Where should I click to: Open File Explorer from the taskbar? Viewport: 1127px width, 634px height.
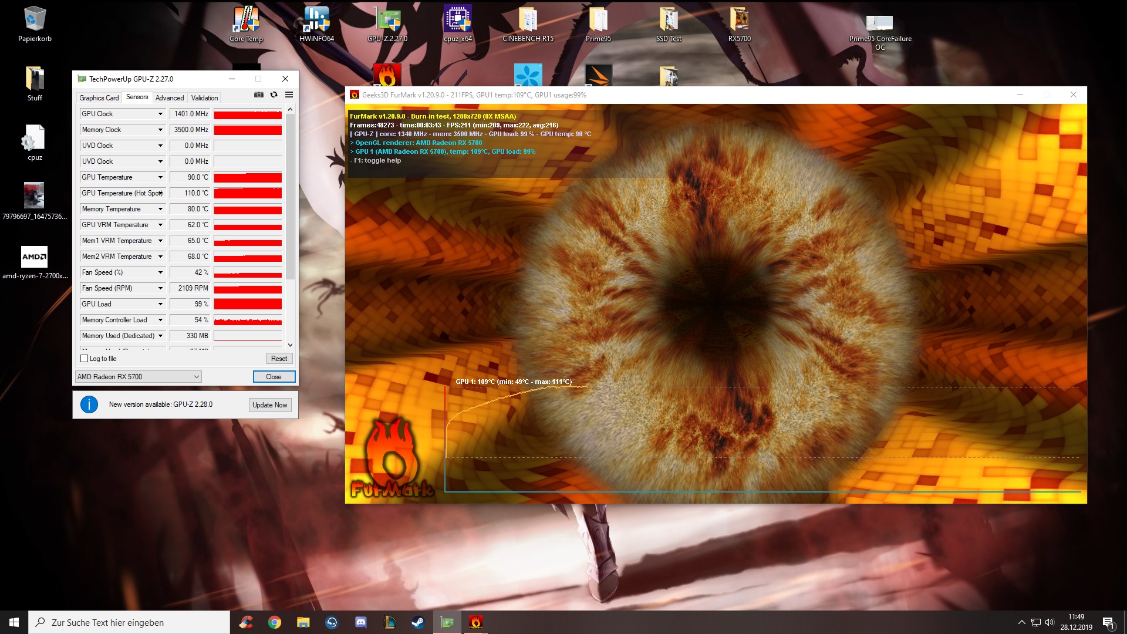click(x=303, y=622)
